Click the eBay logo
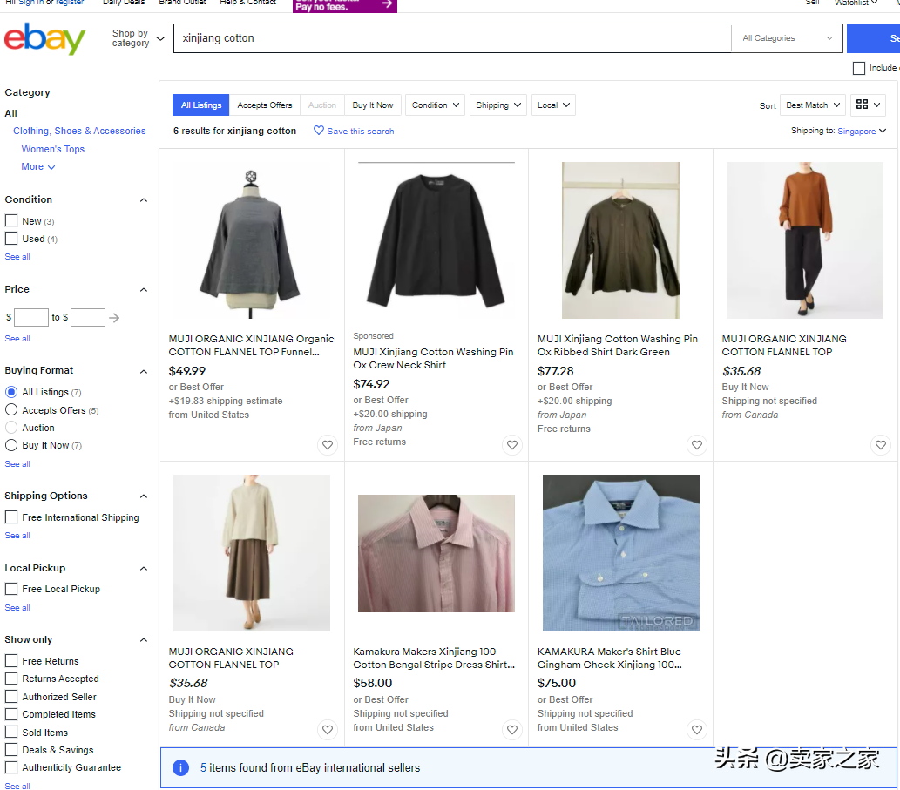 tap(44, 38)
